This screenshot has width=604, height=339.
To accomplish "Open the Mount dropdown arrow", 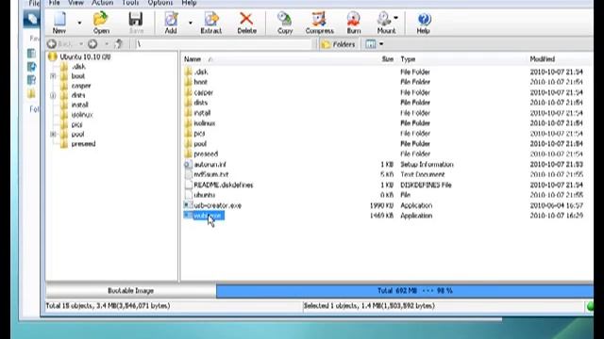I will [x=396, y=18].
